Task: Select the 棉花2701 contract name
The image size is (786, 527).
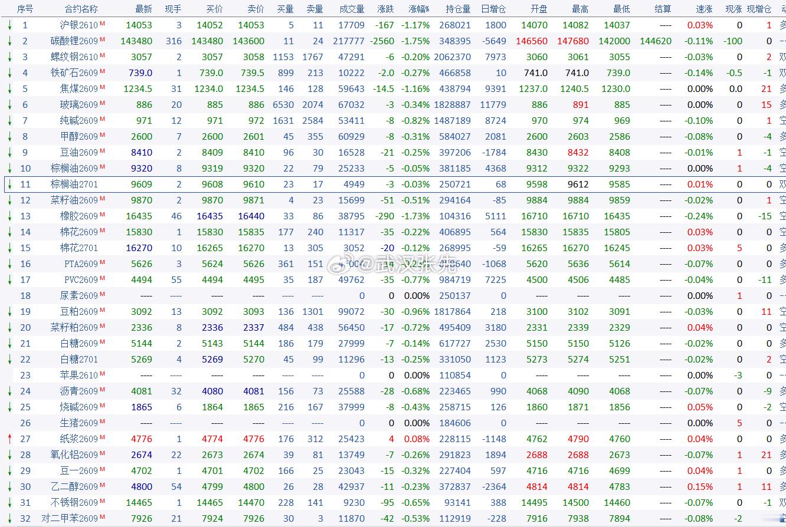Action: tap(78, 248)
